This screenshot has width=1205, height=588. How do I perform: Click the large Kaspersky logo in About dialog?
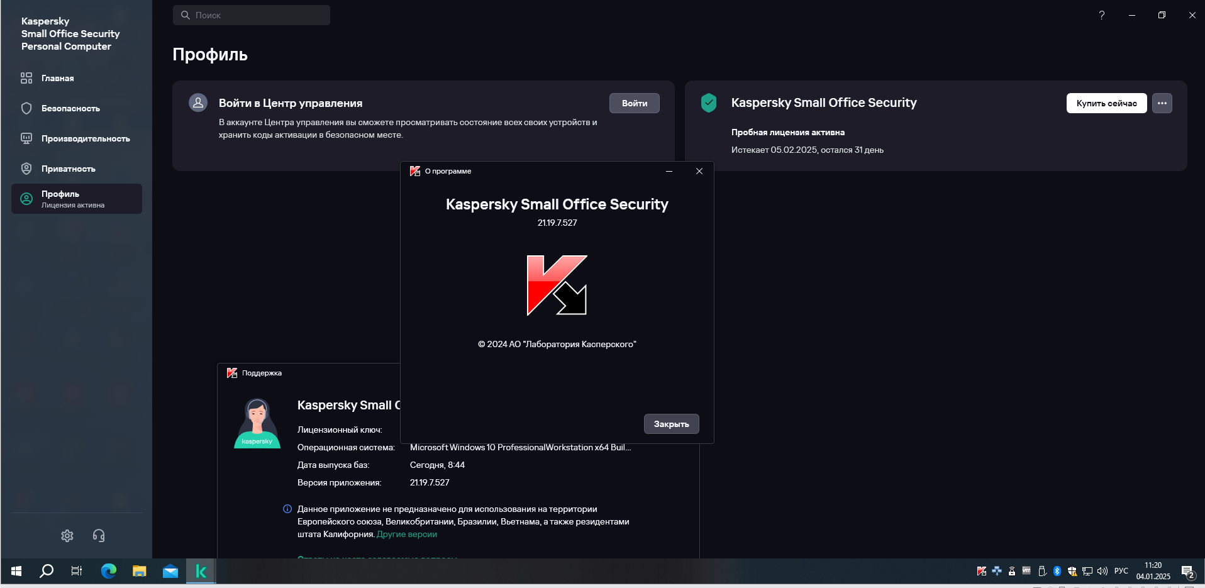(x=557, y=285)
